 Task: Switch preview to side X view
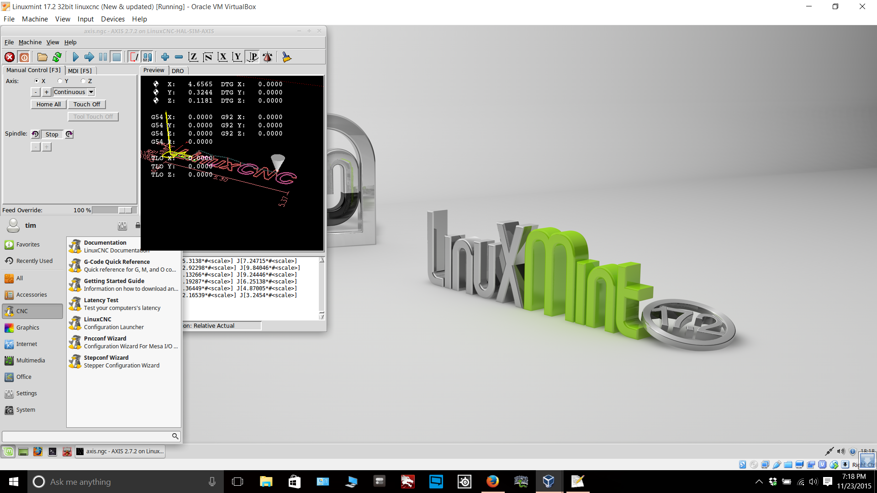click(222, 57)
